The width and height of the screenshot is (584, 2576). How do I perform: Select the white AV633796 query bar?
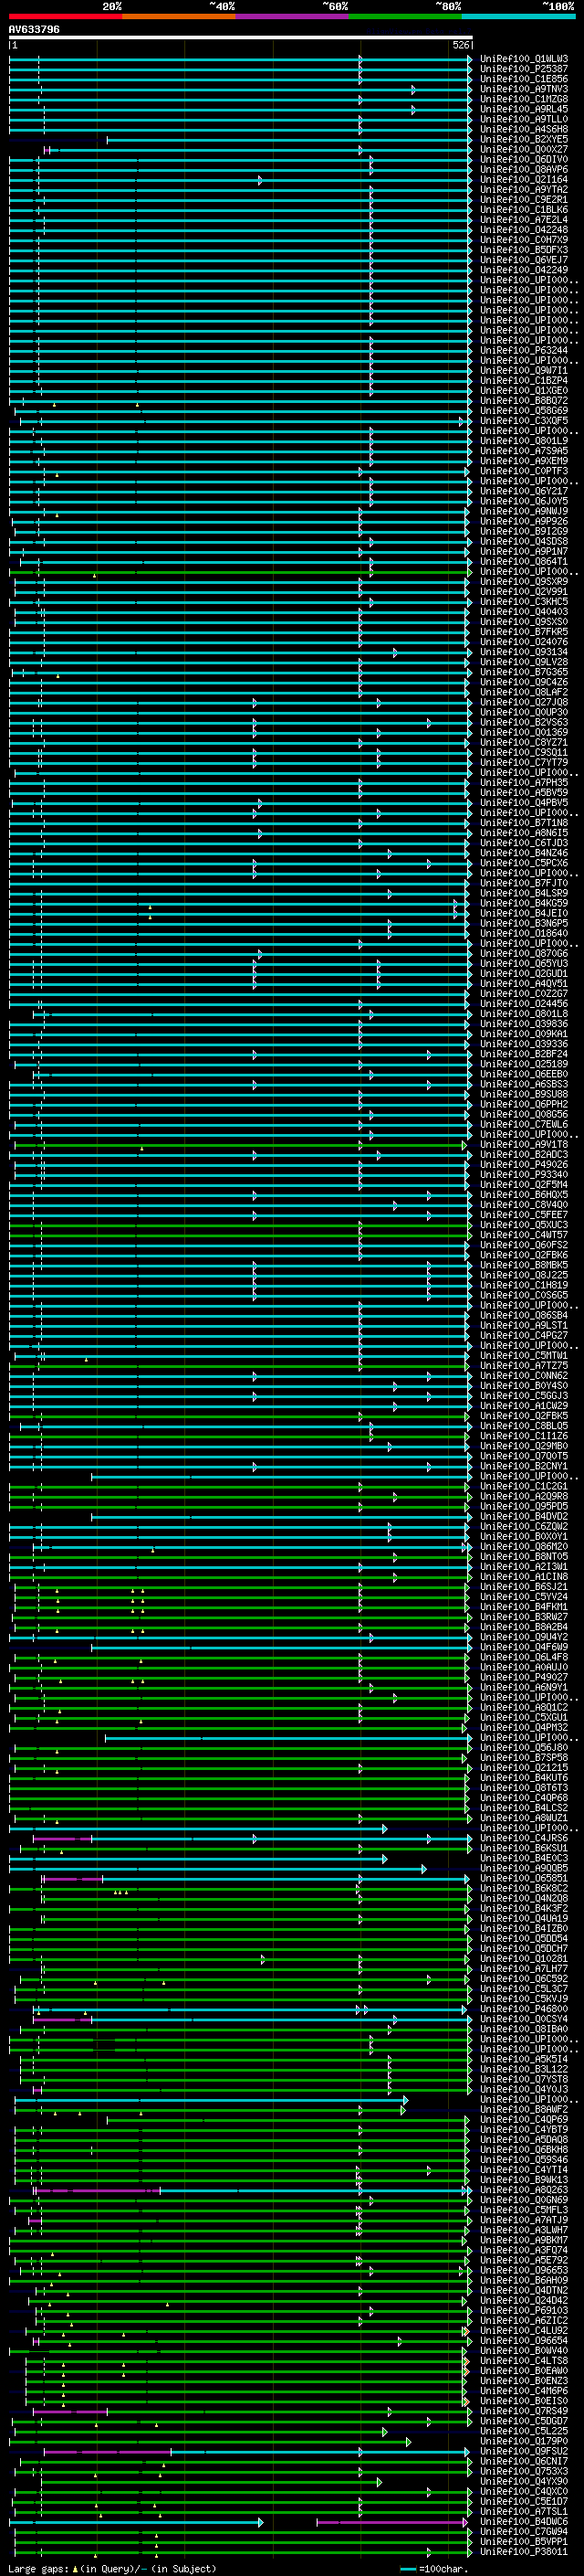[x=241, y=37]
